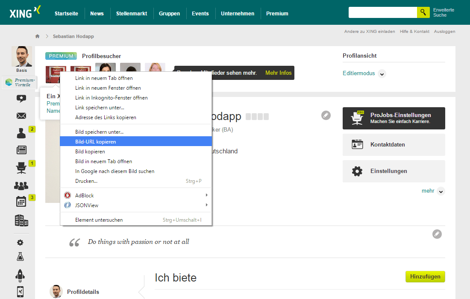Open JSONView submenu in context menu
470x299 pixels.
click(x=136, y=205)
